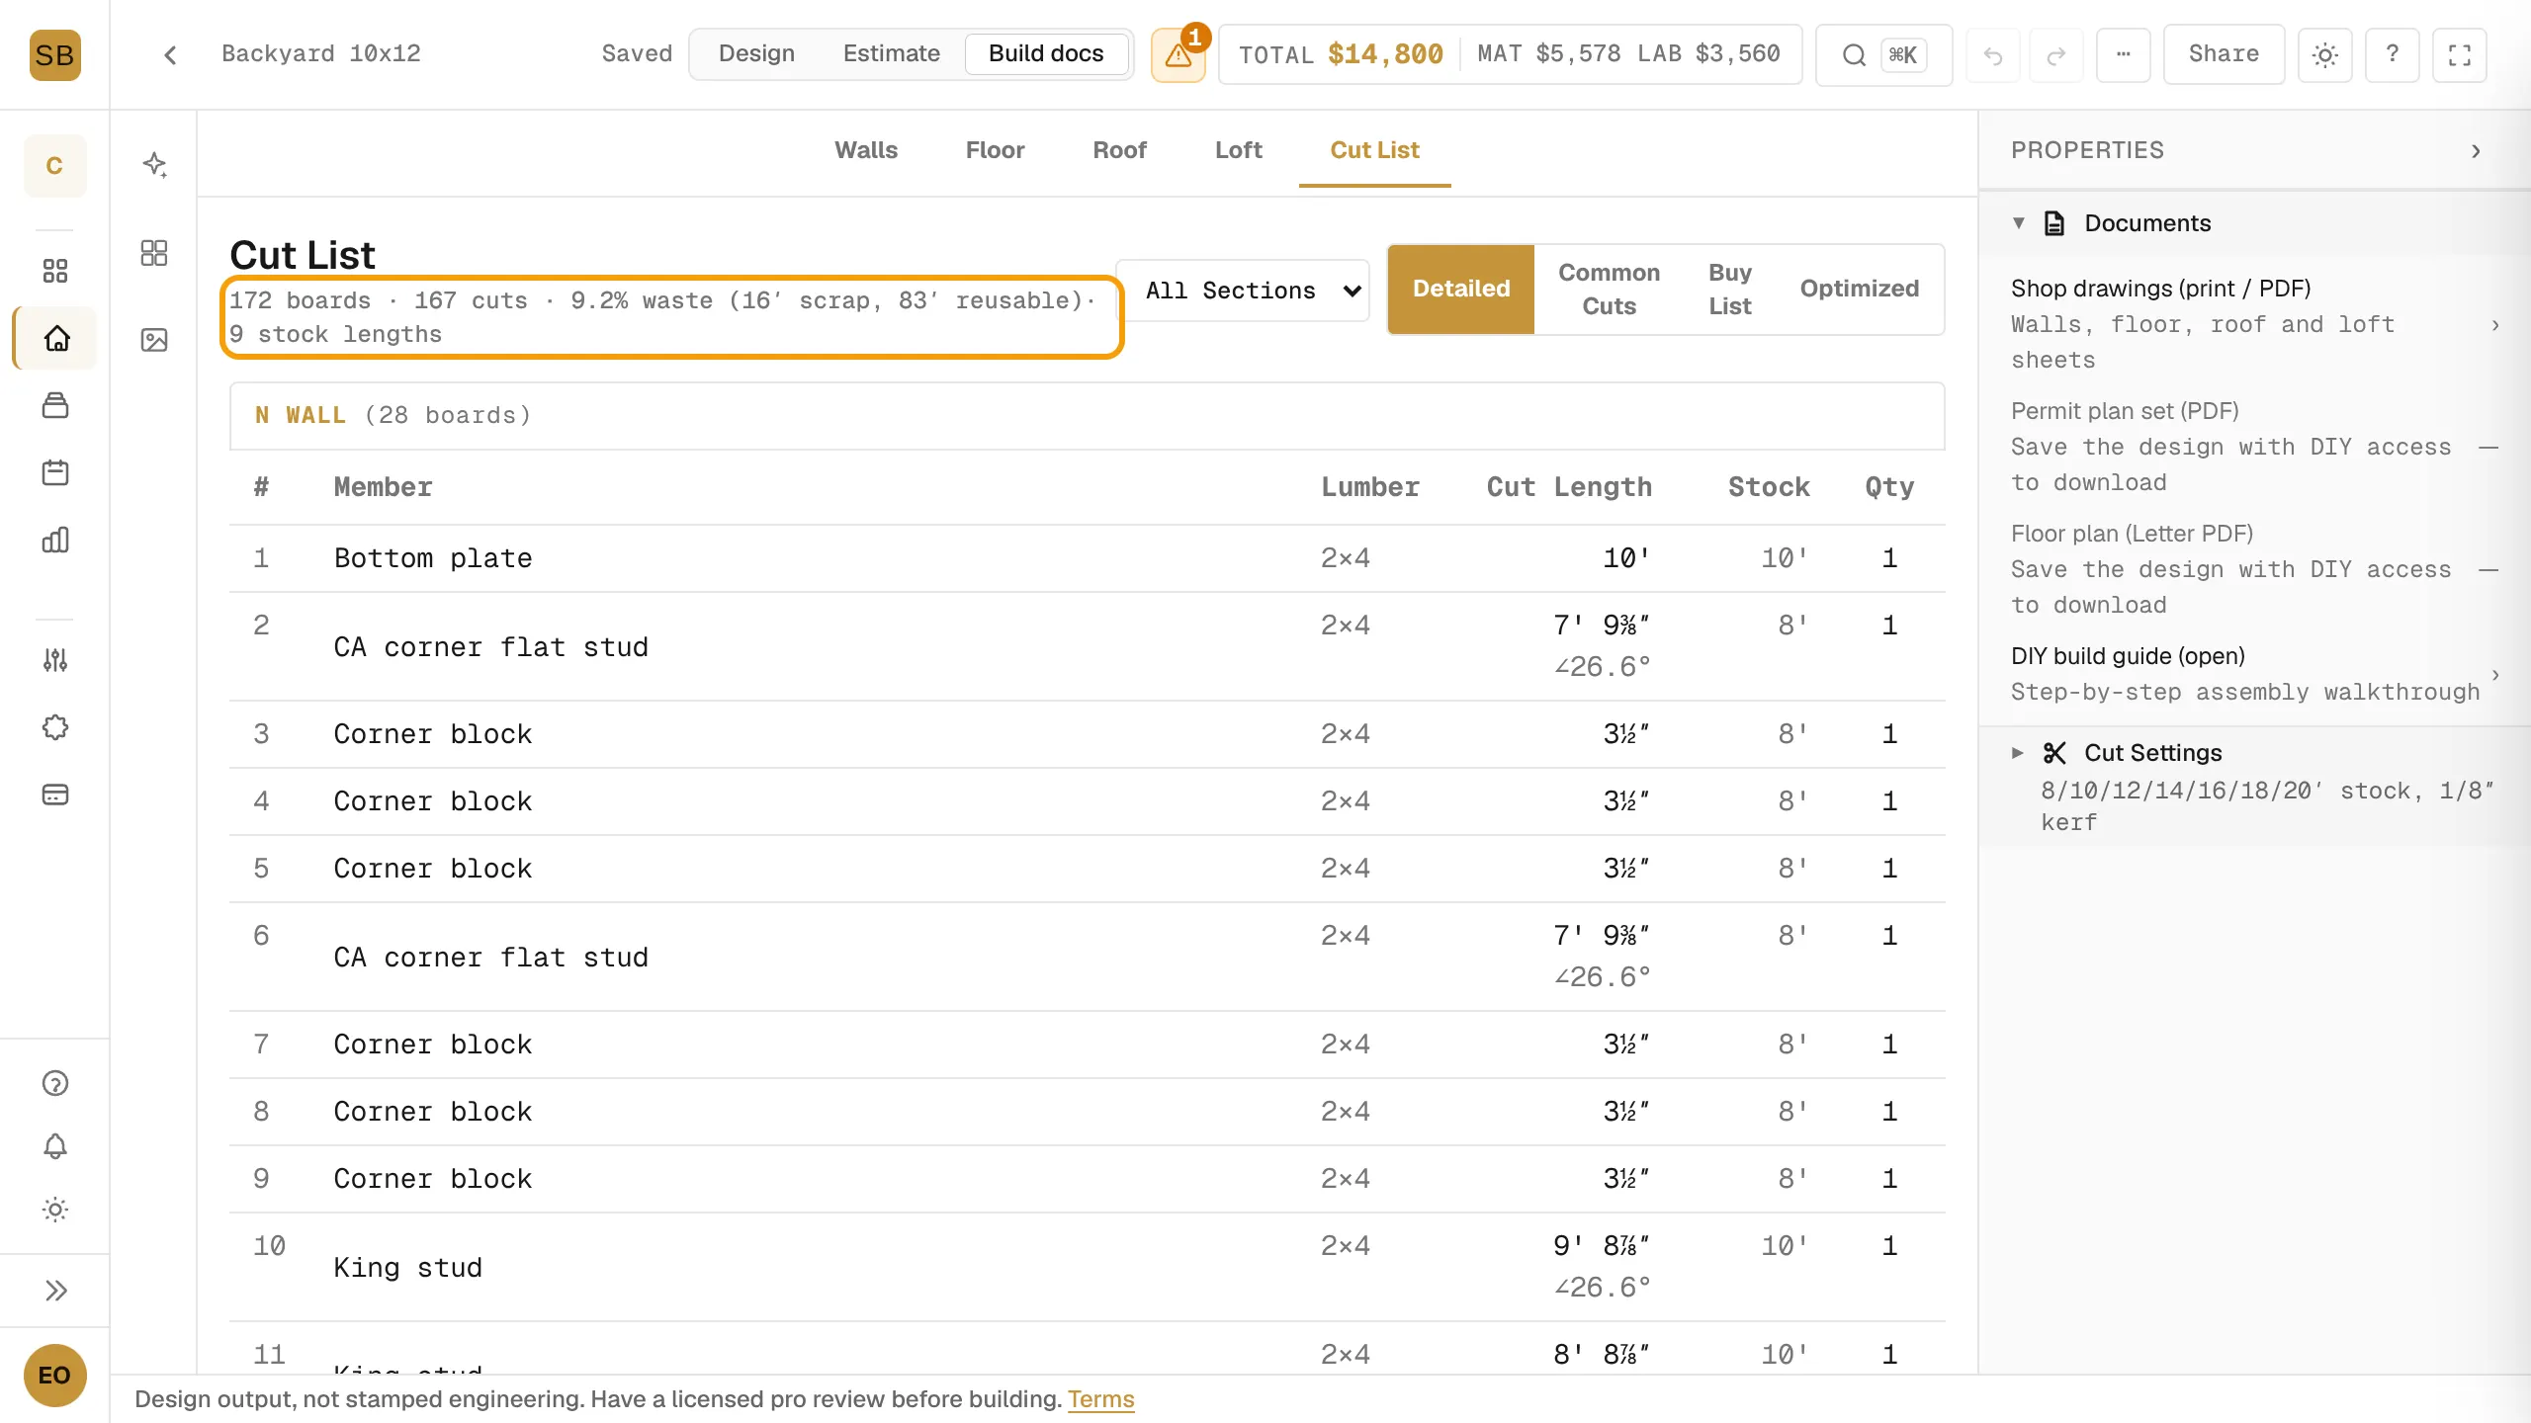Screen dimensions: 2531x1423
Task: Click the redo arrow
Action: tap(2056, 55)
